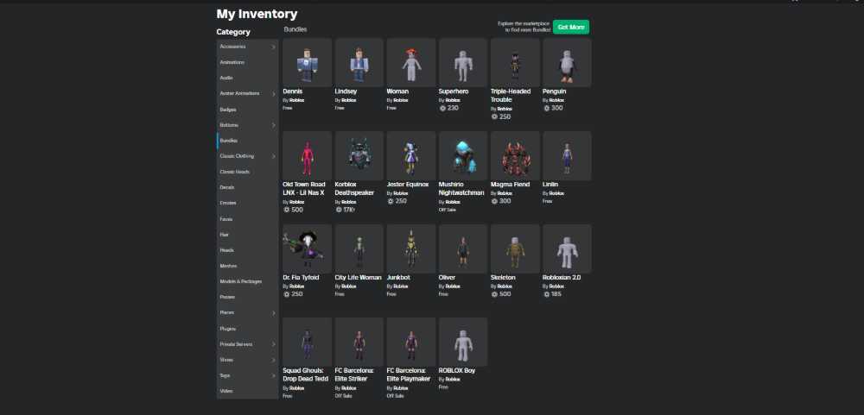Open the Junkbot bundle thumbnail

coord(411,248)
